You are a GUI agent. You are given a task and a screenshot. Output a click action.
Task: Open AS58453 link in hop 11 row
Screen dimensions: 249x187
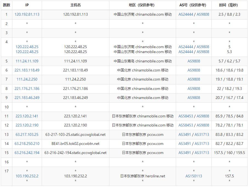click(186, 116)
